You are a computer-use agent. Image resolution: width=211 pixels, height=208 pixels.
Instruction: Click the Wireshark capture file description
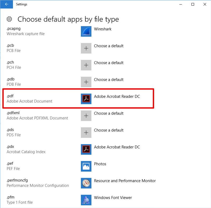(26, 34)
